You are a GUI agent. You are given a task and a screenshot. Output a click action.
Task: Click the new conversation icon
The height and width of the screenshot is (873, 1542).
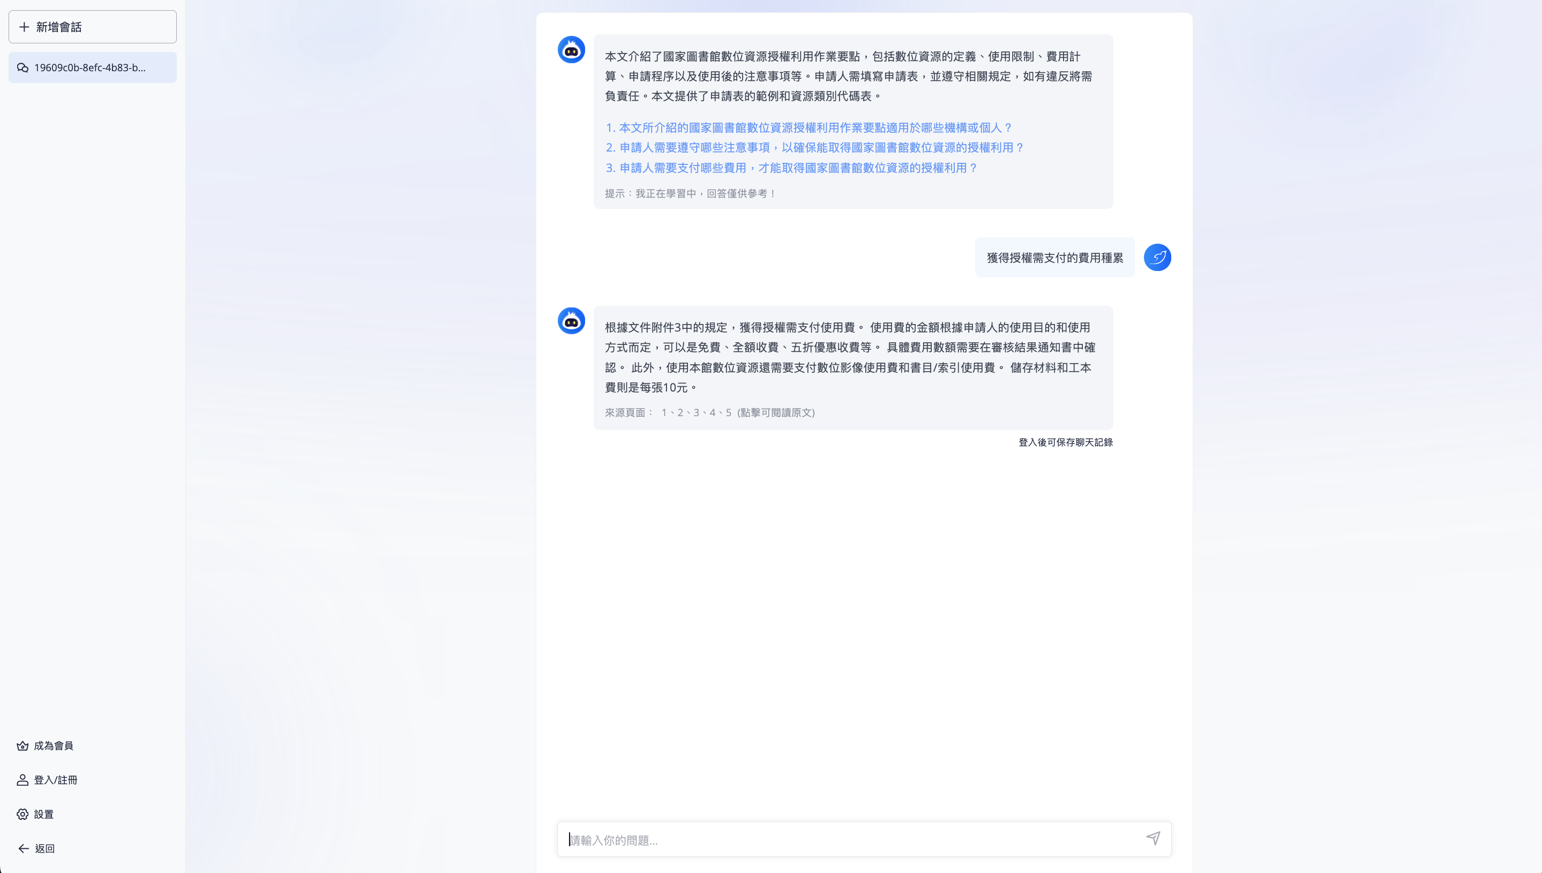(x=23, y=25)
